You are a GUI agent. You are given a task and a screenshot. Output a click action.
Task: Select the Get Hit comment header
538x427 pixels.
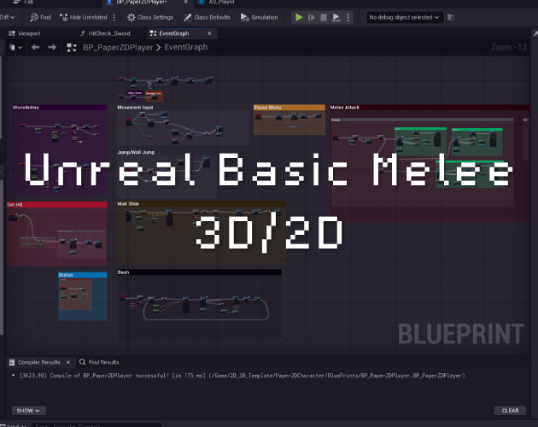pyautogui.click(x=57, y=205)
